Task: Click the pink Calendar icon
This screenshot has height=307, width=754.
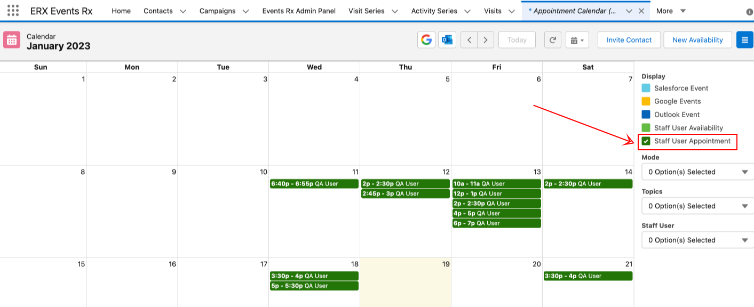Action: click(12, 40)
